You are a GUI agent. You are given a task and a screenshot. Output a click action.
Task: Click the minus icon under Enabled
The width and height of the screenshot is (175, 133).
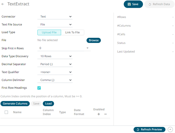click(105, 114)
